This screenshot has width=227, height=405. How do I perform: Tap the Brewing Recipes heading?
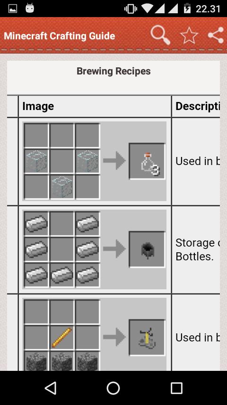113,71
